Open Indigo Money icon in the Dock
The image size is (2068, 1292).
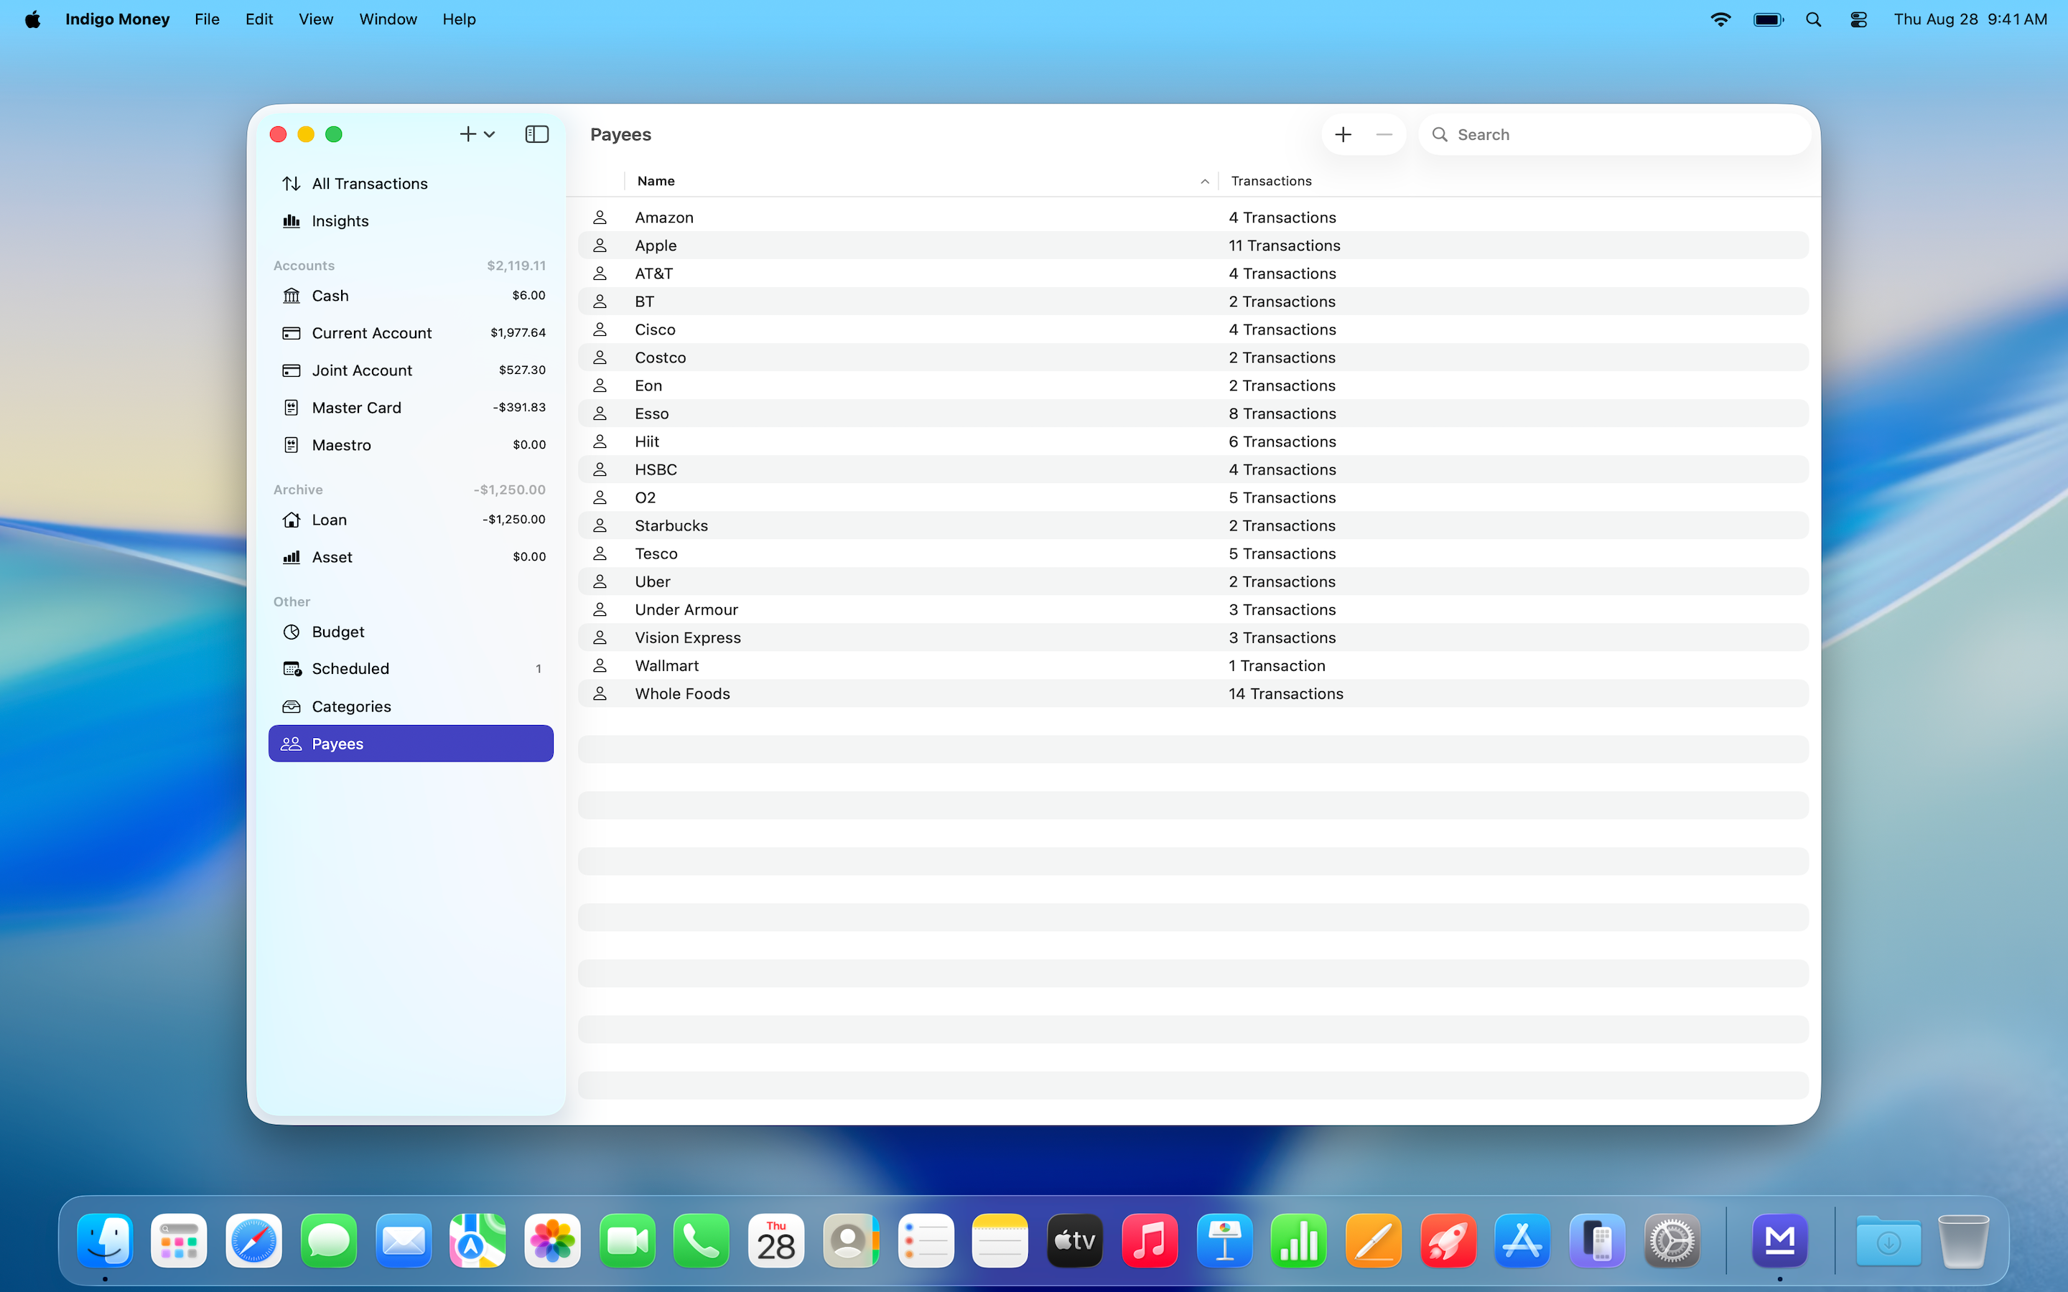[x=1780, y=1241]
